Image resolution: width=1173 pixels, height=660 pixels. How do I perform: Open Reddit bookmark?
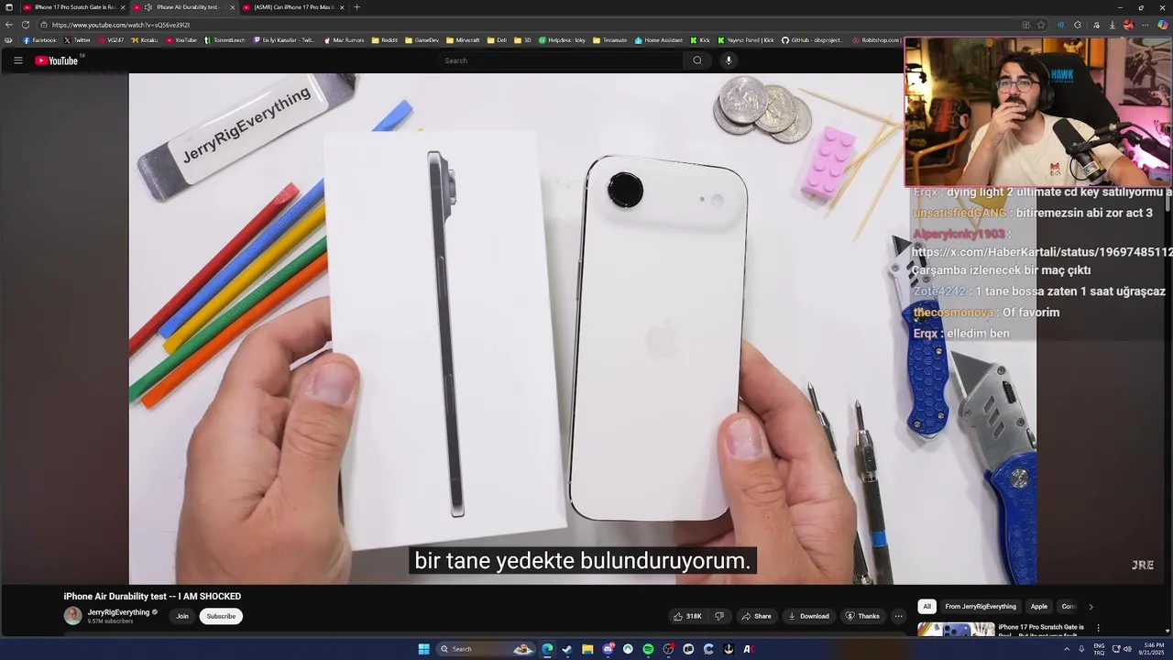coord(386,40)
